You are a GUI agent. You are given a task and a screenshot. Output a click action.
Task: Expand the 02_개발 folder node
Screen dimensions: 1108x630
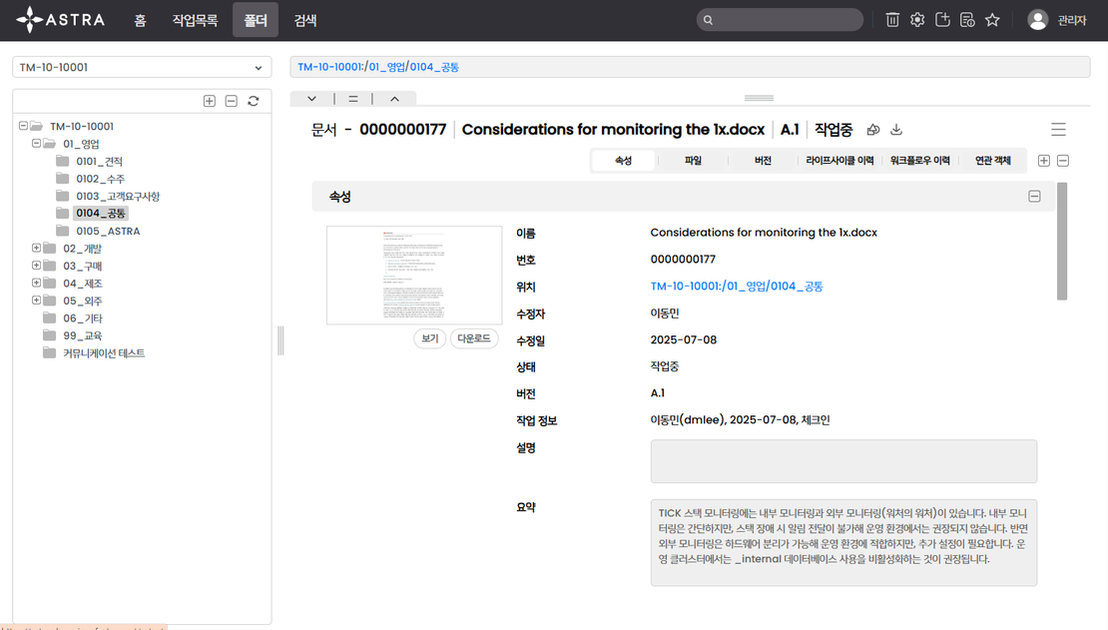[37, 249]
